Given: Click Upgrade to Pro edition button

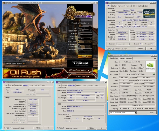Looking at the screenshot, I should click(x=80, y=23).
